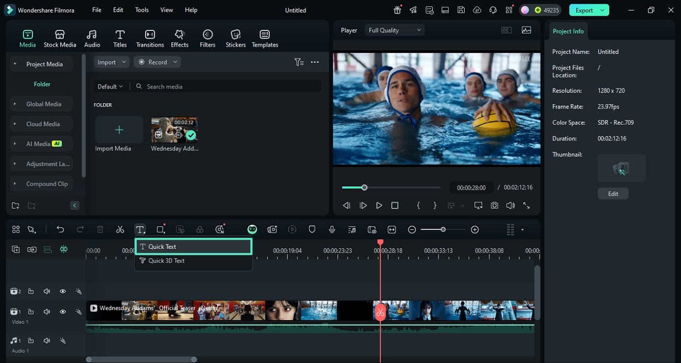Click the player volume speaker icon
This screenshot has height=363, width=681.
pos(510,205)
